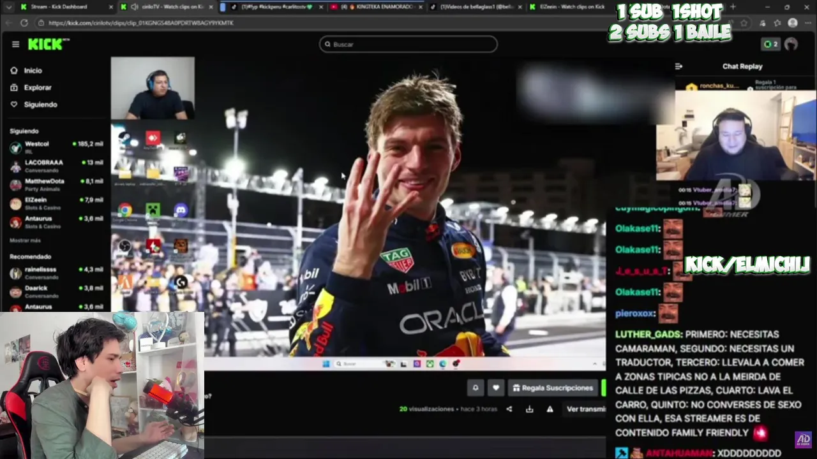Click the muted speaker icon on ciniloTV tab

pyautogui.click(x=134, y=6)
